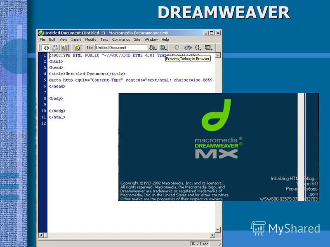Switch to Show Code View
This screenshot has height=247, width=330.
(x=46, y=48)
